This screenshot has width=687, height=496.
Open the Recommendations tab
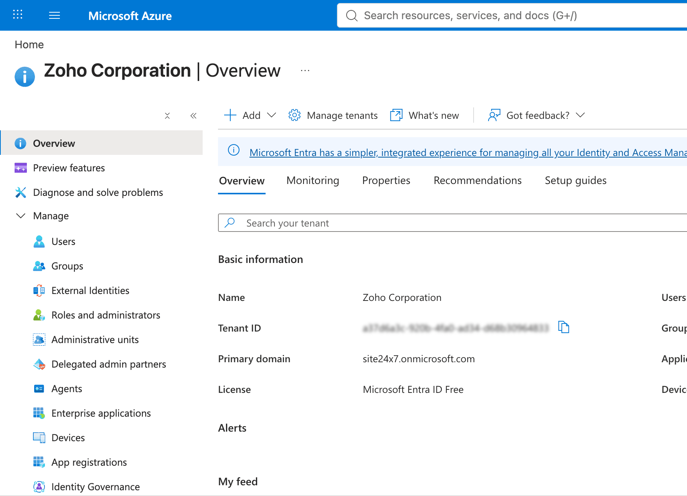point(477,181)
